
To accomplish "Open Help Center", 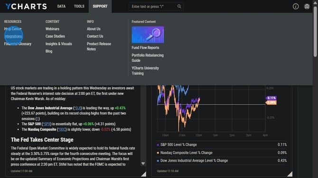I will (x=13, y=29).
